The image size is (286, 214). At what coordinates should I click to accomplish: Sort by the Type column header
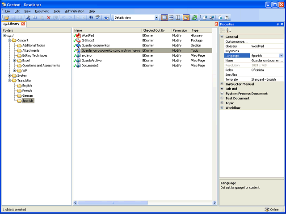(201, 30)
